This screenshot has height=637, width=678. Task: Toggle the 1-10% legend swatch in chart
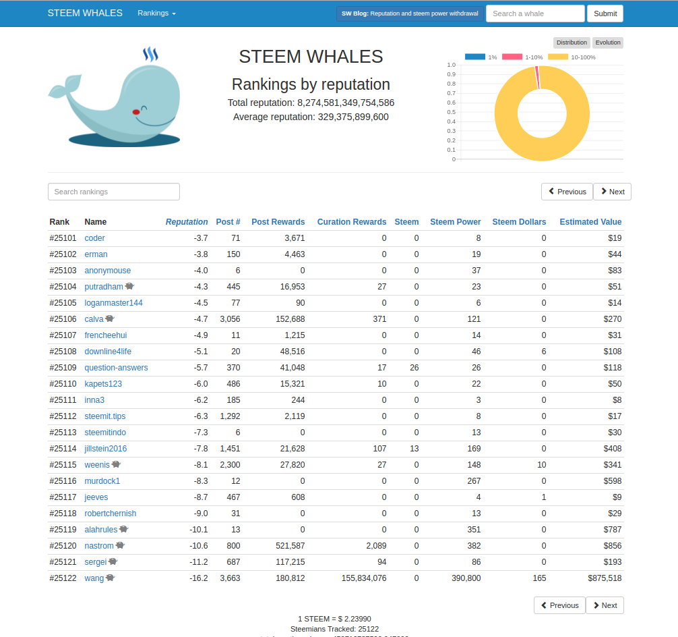pos(512,57)
